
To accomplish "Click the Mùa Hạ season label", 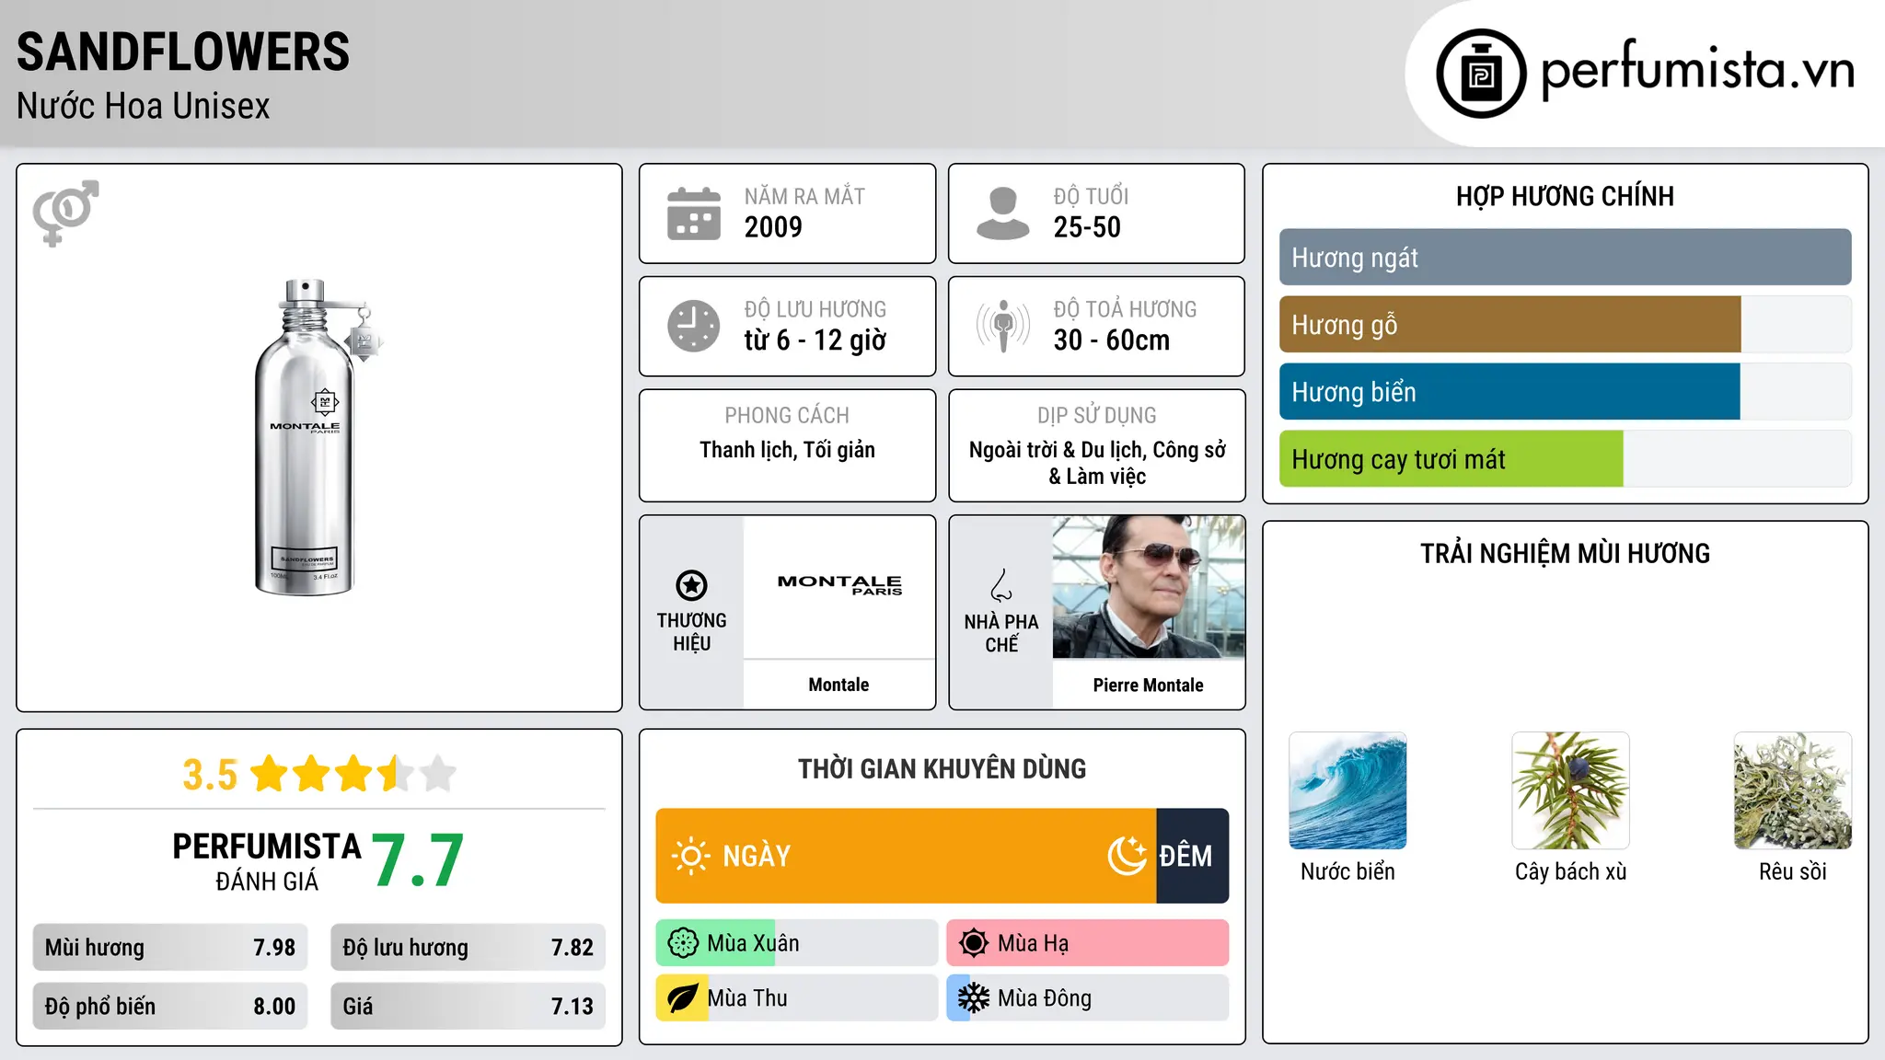I will pos(1034,943).
